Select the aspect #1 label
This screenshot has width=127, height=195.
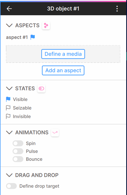tap(17, 37)
